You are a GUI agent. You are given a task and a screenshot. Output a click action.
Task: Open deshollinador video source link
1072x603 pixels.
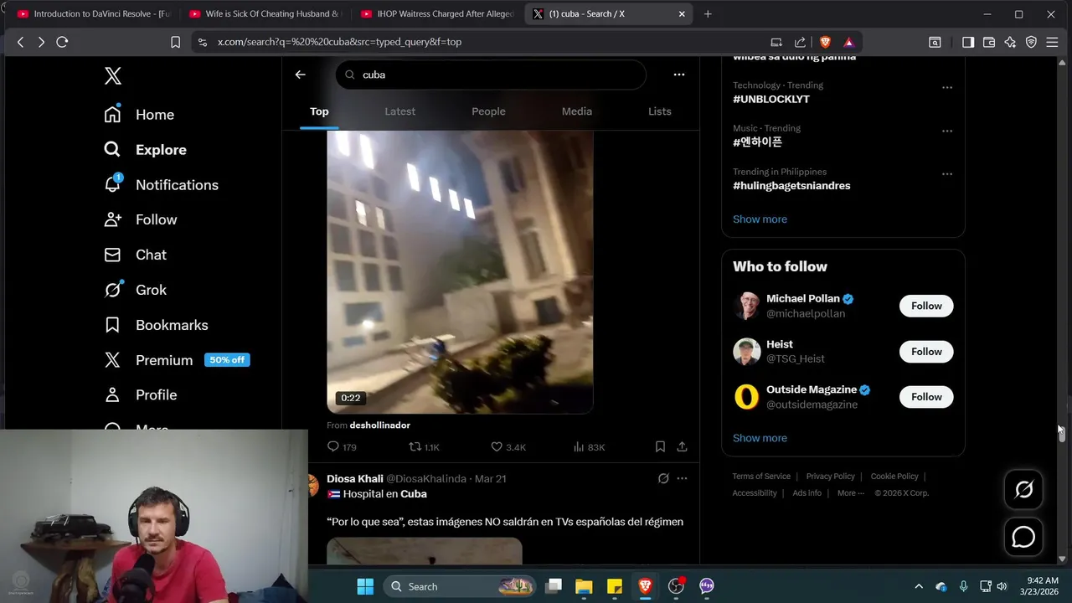click(379, 425)
